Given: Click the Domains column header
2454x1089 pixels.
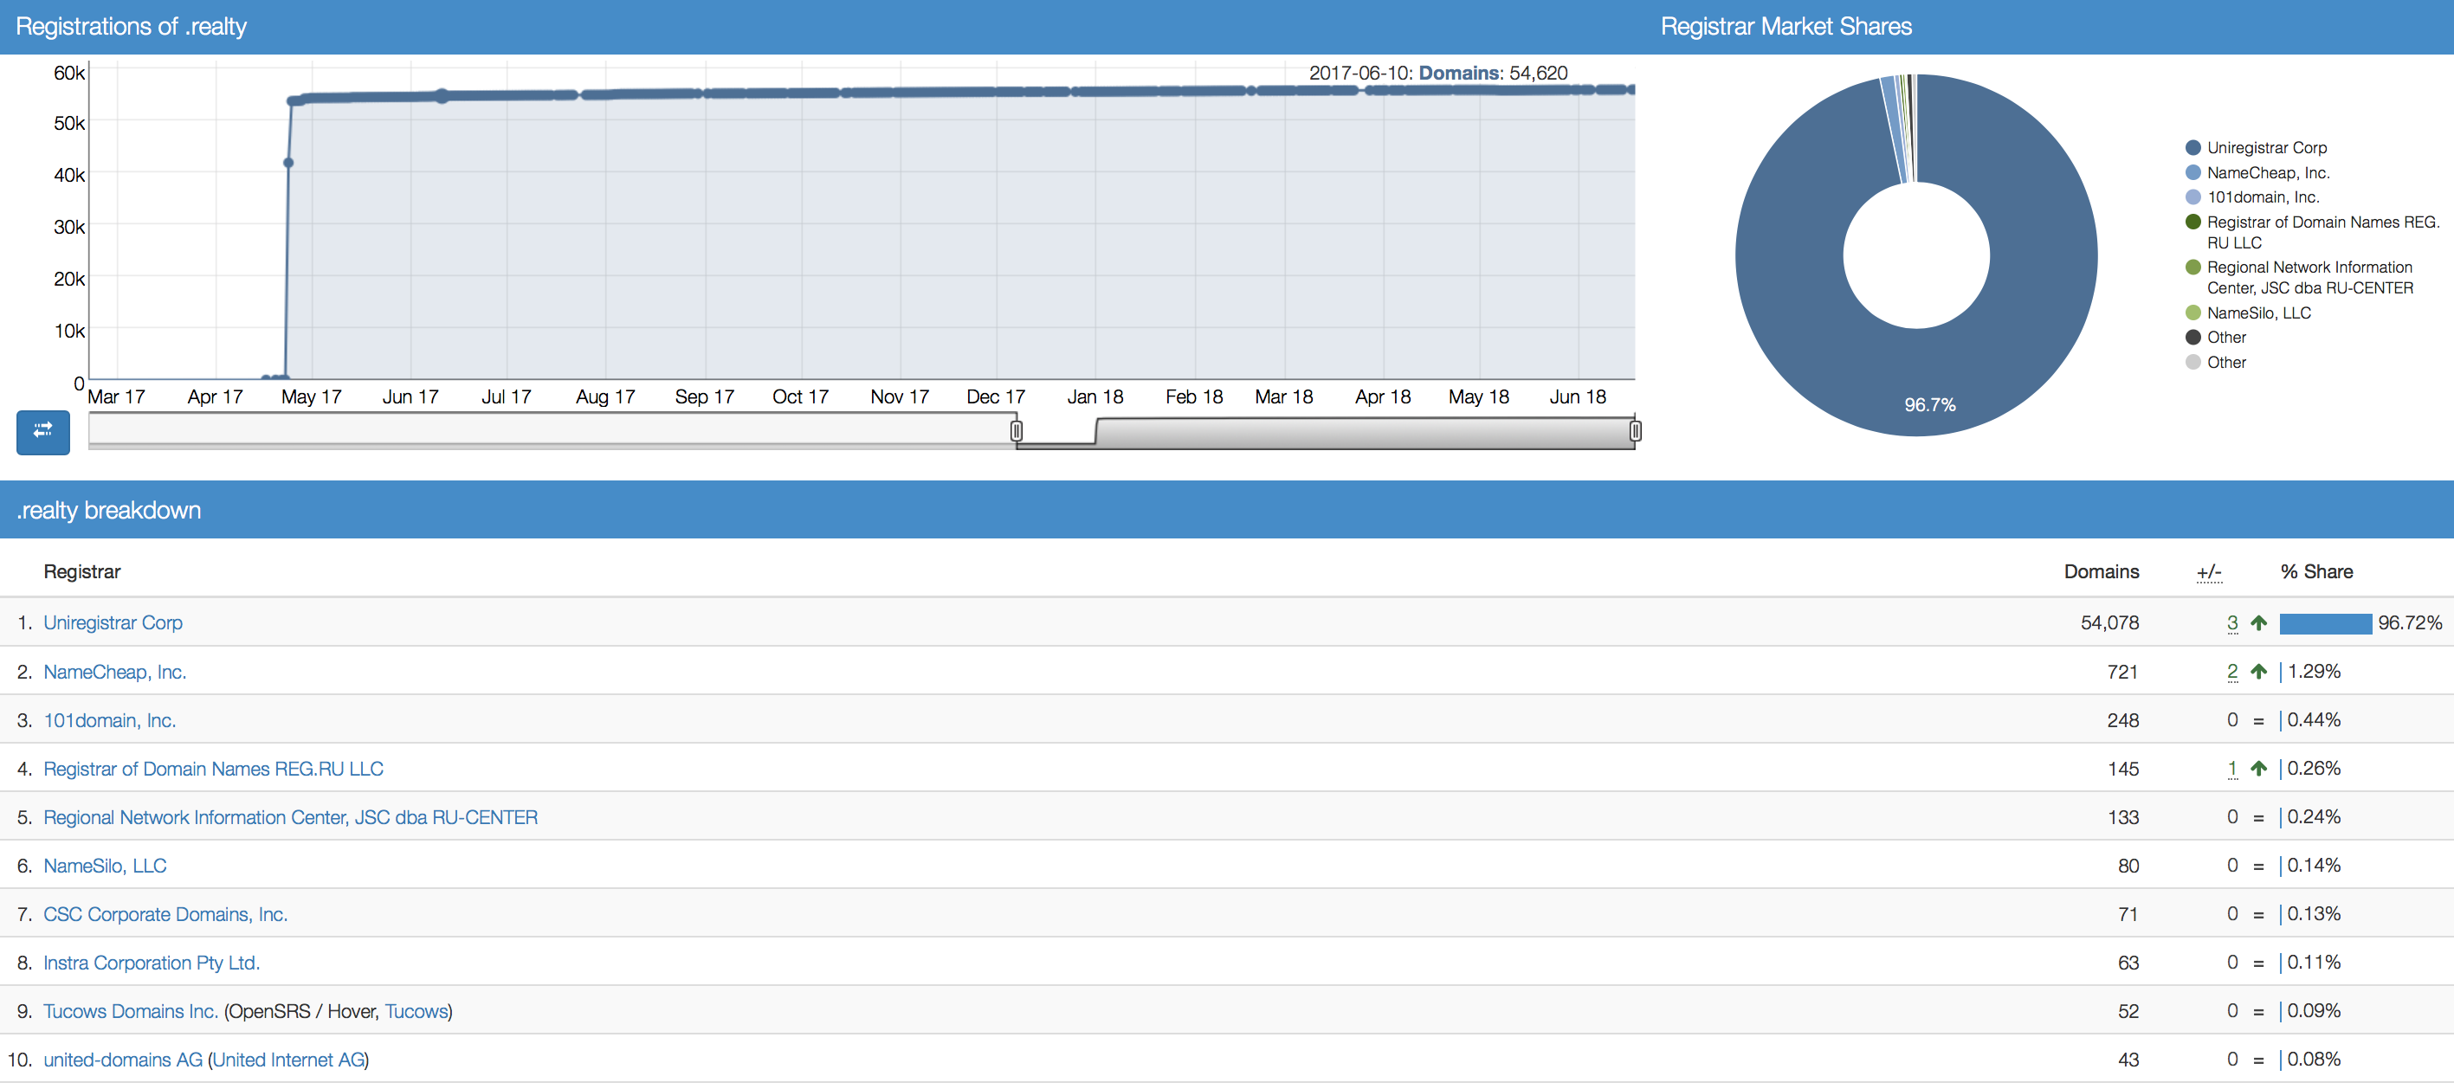Looking at the screenshot, I should tap(2101, 571).
